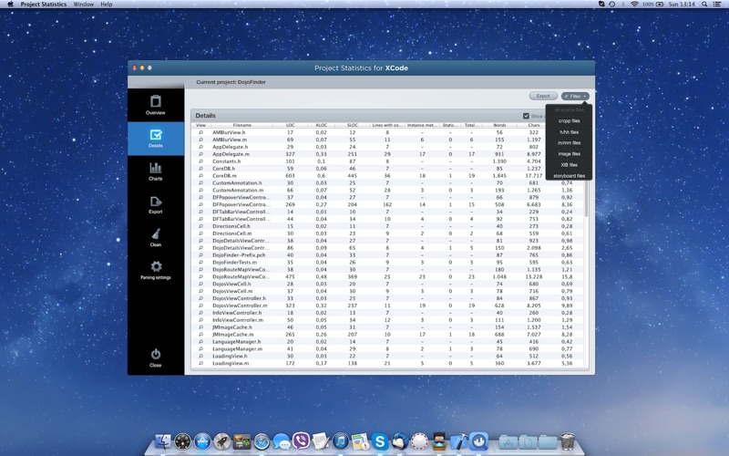Open the Help menu
This screenshot has width=729, height=456.
click(107, 5)
